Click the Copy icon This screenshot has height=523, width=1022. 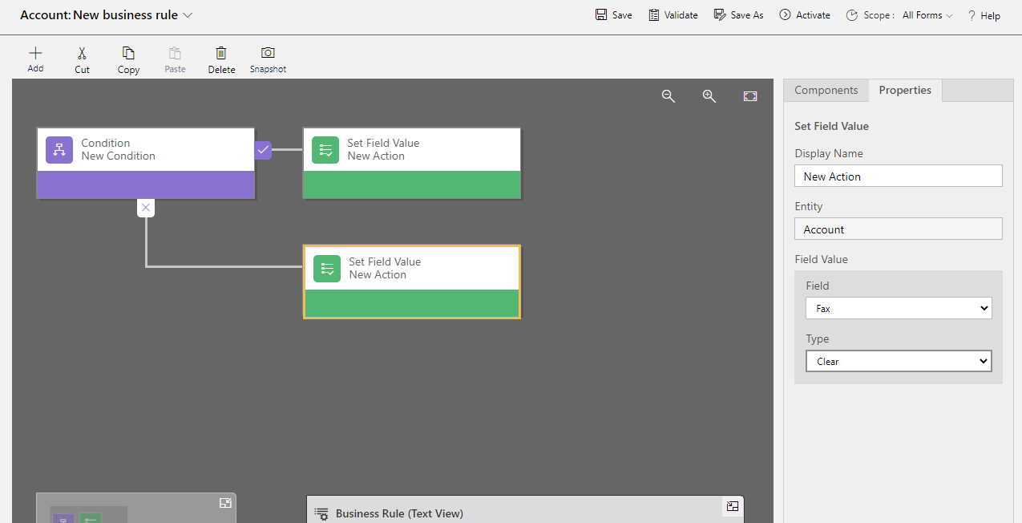(x=128, y=59)
